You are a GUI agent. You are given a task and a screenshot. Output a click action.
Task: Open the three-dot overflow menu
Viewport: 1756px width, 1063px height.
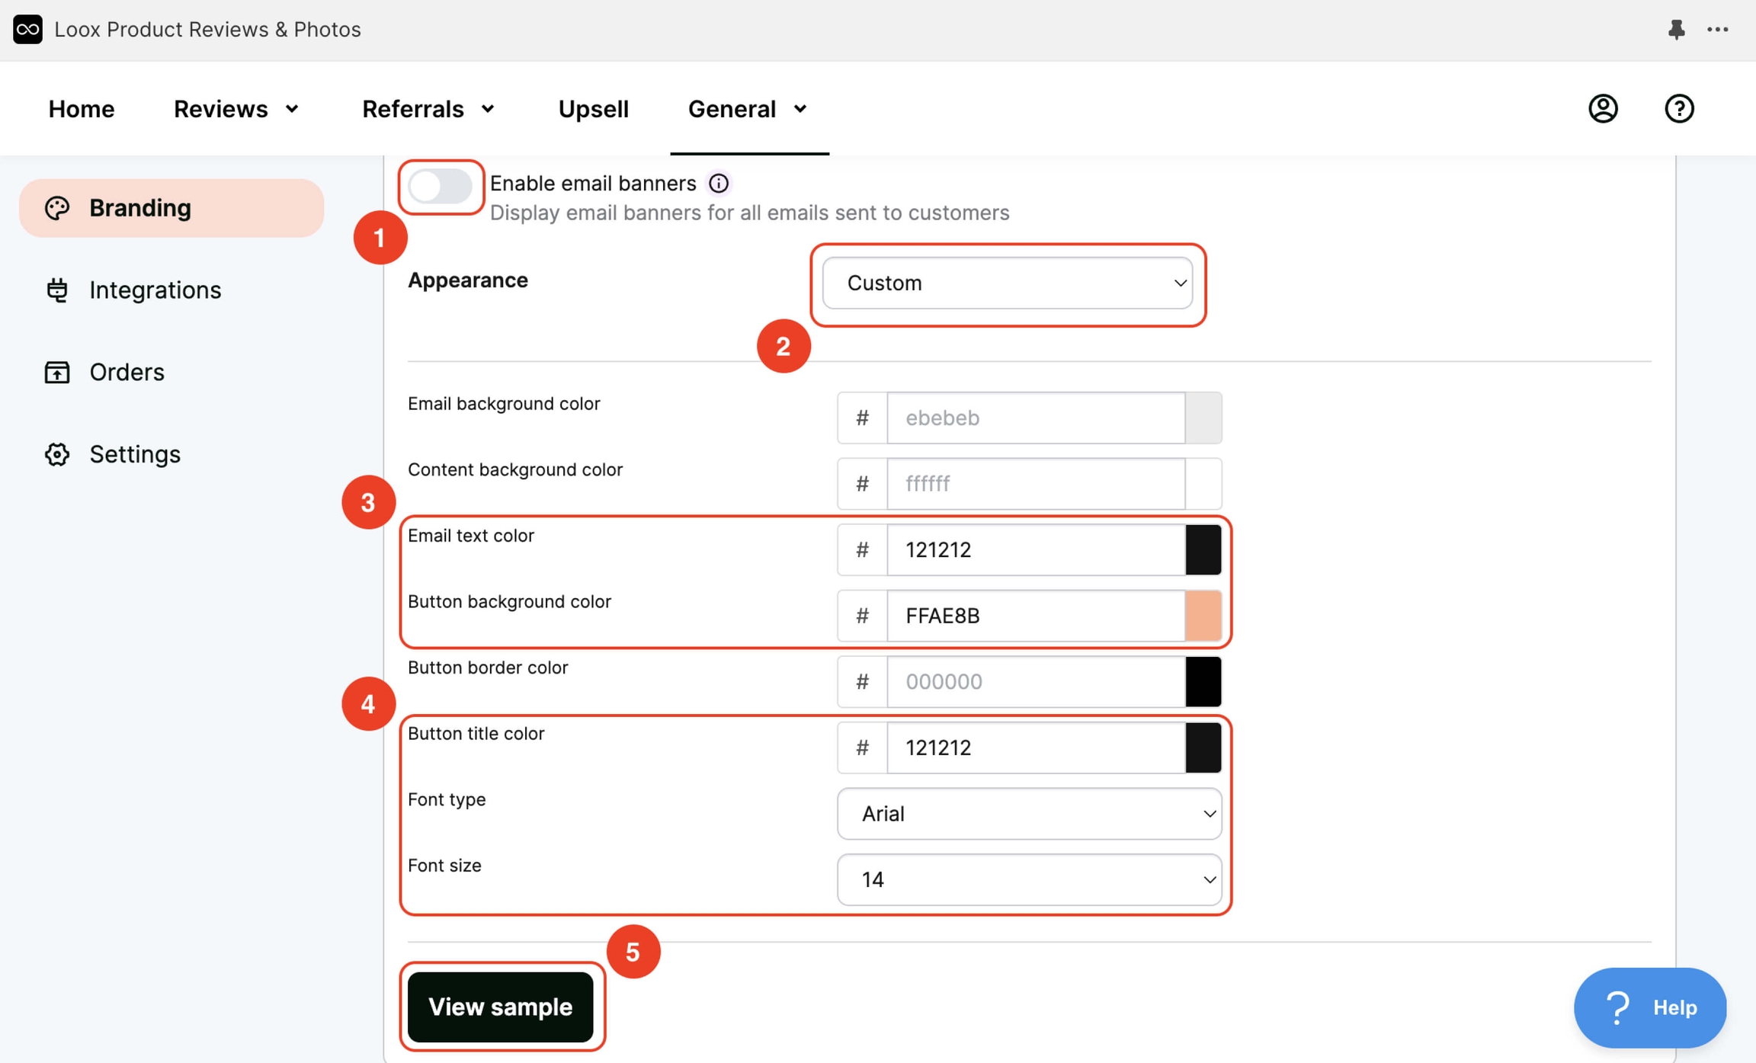click(1719, 30)
